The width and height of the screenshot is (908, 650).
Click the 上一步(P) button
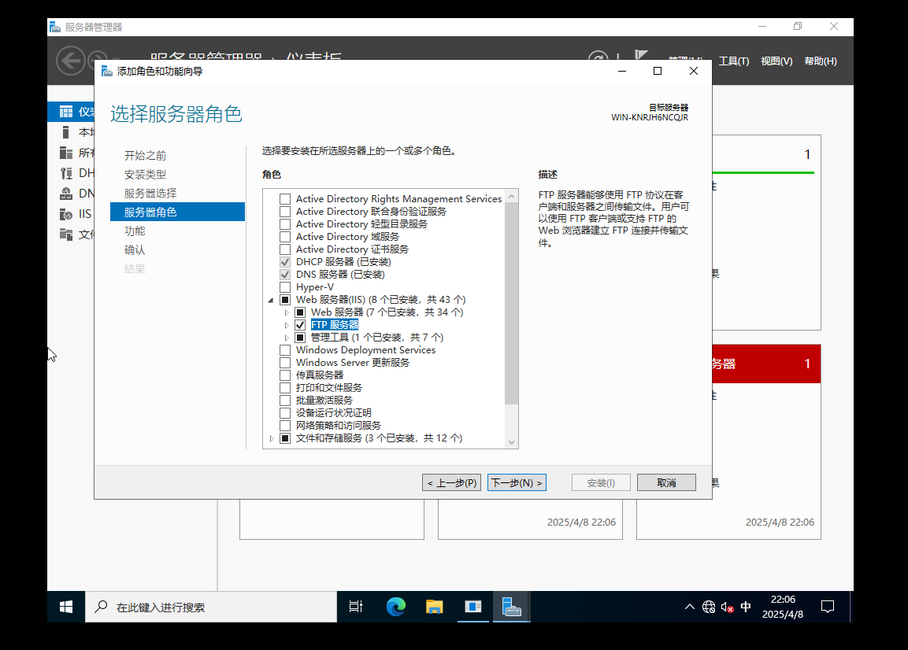click(x=452, y=482)
